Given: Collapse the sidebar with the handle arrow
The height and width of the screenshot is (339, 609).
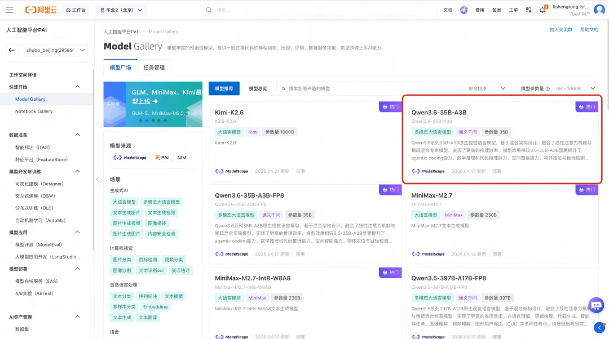Looking at the screenshot, I should coord(97,179).
